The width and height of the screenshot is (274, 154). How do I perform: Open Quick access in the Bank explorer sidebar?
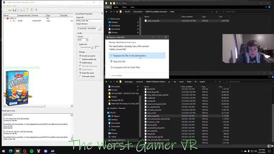115,19
